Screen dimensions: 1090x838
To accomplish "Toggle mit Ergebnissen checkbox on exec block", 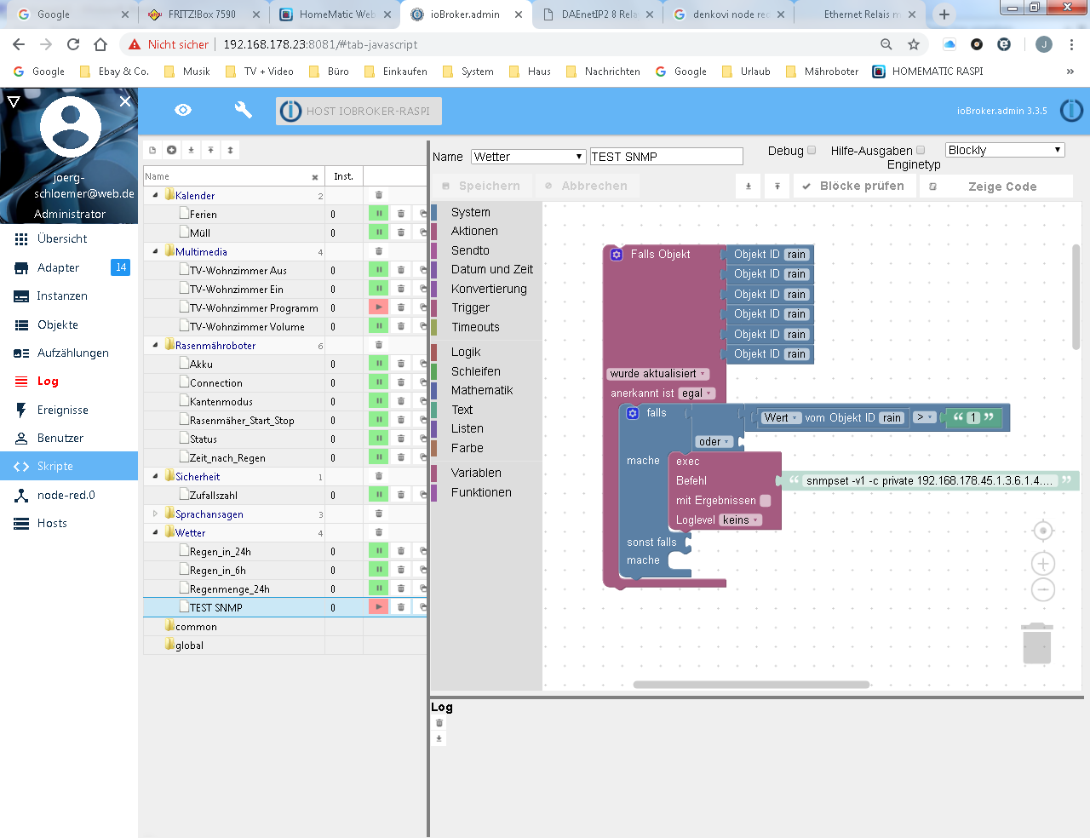I will click(x=766, y=501).
